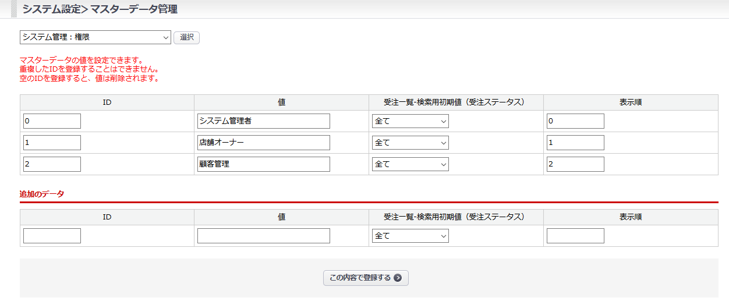This screenshot has height=308, width=729.
Task: Open order status dropdown for 顧客管理 row
Action: pyautogui.click(x=410, y=164)
